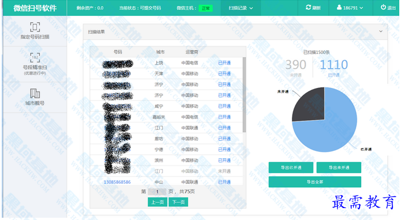This screenshot has height=220, width=401.
Task: Click the results table vertical scrollbar
Action: pos(244,95)
